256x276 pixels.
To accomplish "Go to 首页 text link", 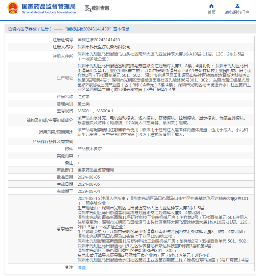I will point(211,12).
